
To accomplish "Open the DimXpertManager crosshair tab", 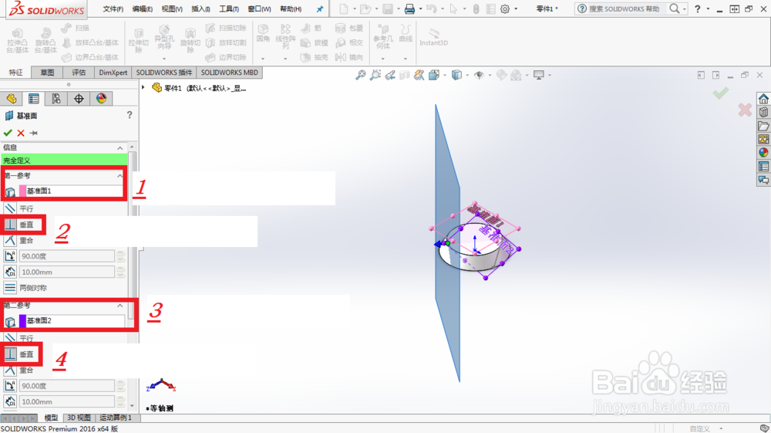I will coord(79,99).
